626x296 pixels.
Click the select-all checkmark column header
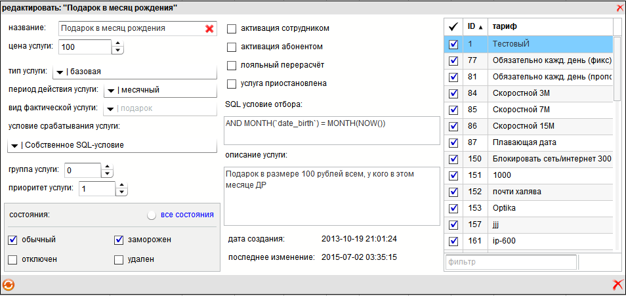(453, 26)
